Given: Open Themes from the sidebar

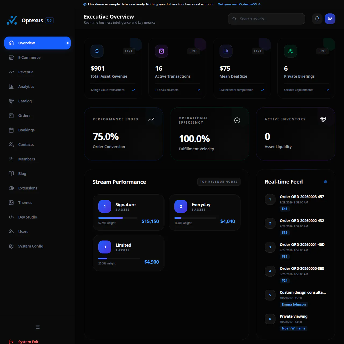Looking at the screenshot, I should coord(38,203).
